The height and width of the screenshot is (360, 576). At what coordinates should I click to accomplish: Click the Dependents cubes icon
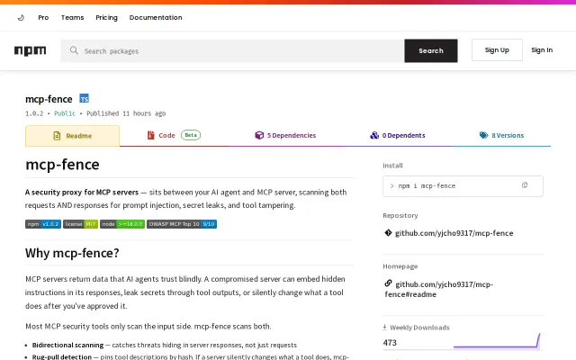pos(374,135)
